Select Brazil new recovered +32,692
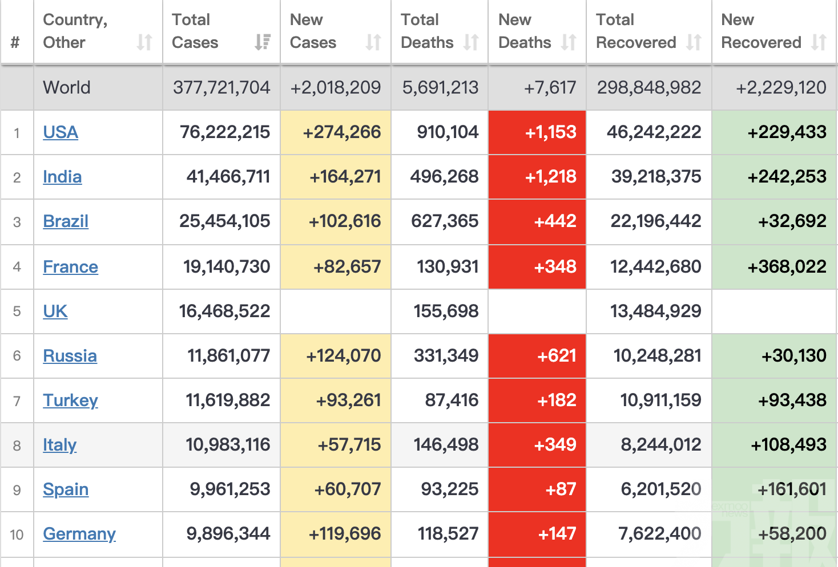The image size is (838, 567). (792, 221)
